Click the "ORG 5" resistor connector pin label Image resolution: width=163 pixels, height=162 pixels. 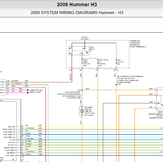pos(152,94)
